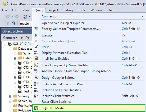Open the View menu
This screenshot has width=146, height=112.
[x=26, y=10]
